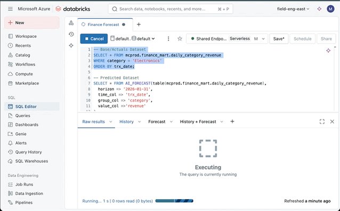The height and width of the screenshot is (211, 340).
Task: Switch to the History + Forecast tab
Action: 198,121
